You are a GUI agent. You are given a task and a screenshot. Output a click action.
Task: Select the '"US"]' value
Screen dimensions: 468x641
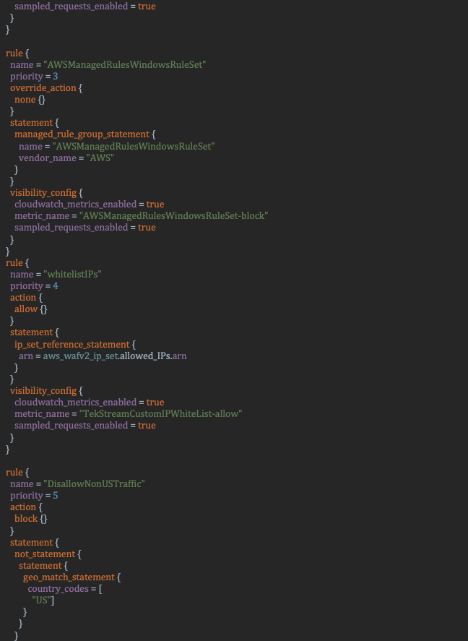(x=43, y=601)
